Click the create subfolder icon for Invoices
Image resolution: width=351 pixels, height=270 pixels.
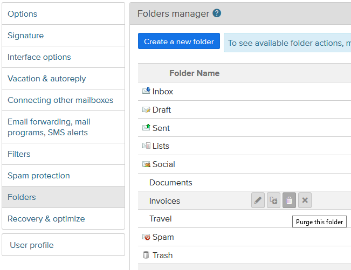pyautogui.click(x=273, y=200)
